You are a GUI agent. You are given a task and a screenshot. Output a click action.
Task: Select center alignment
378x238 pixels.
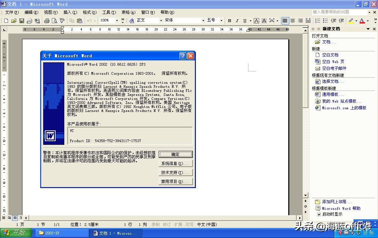tap(293, 21)
